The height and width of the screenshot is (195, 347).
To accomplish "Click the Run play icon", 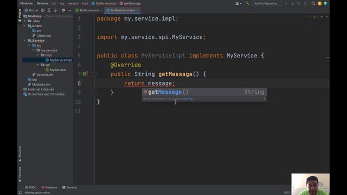I will (286, 3).
